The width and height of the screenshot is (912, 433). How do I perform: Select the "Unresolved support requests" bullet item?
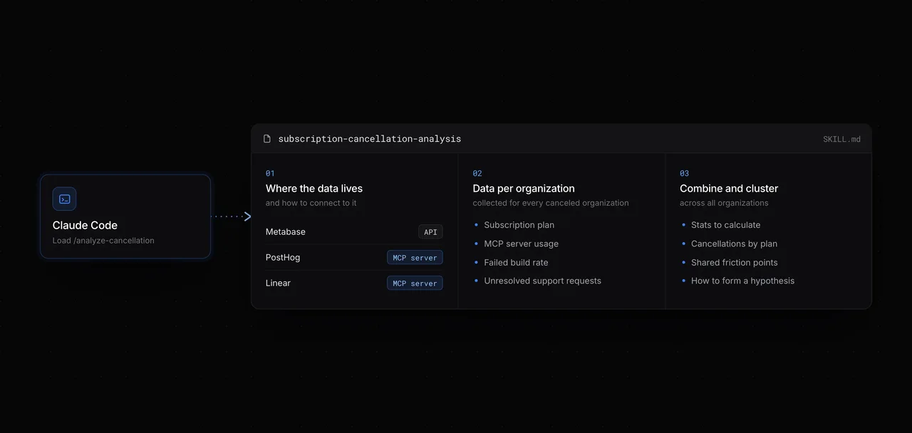click(542, 281)
